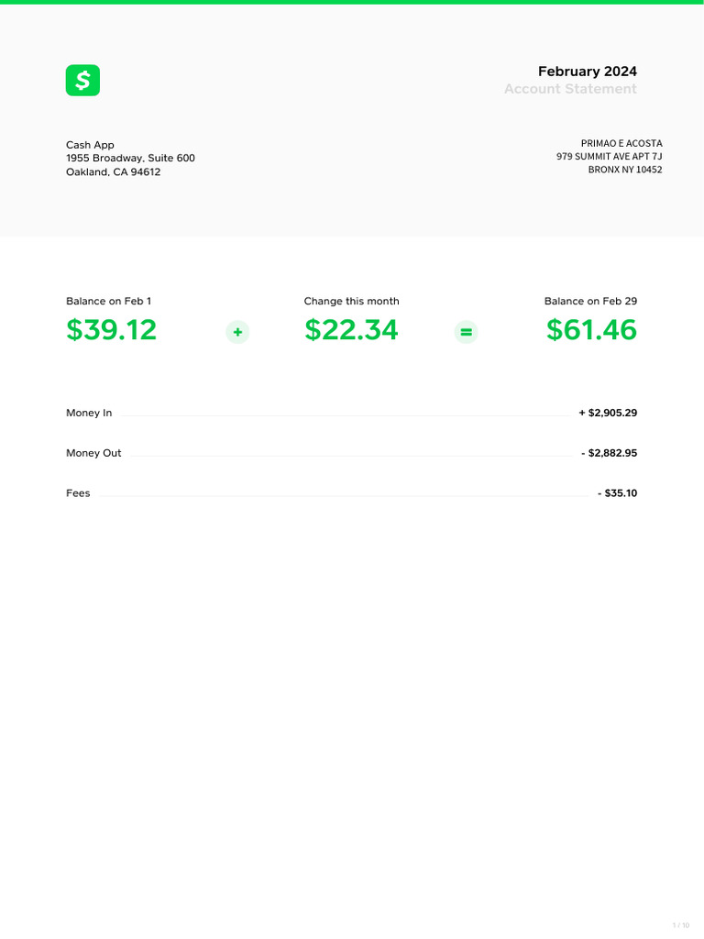Image resolution: width=704 pixels, height=939 pixels.
Task: Click the Money Out row label
Action: pyautogui.click(x=93, y=454)
